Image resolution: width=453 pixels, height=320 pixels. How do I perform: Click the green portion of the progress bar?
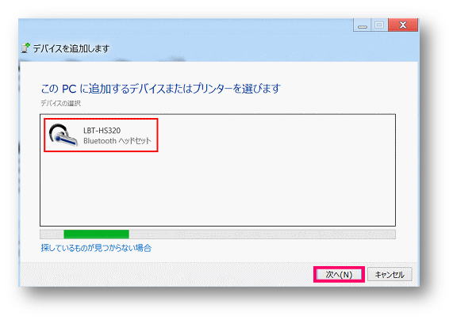click(x=96, y=234)
